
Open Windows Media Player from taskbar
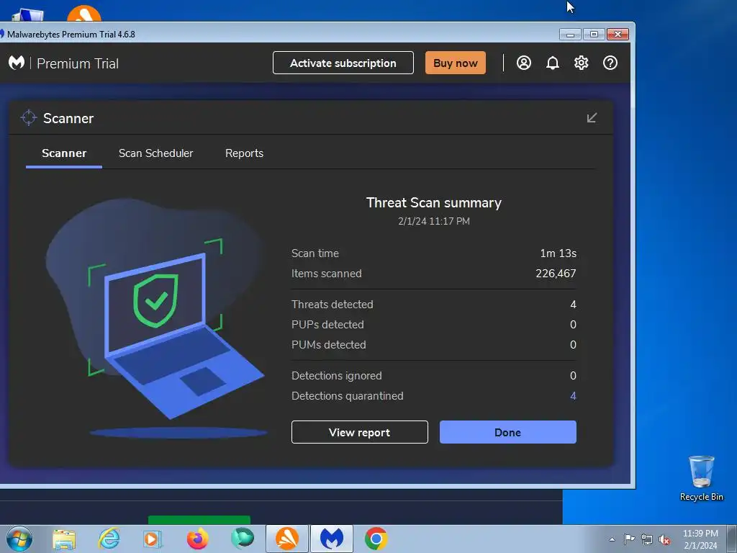pyautogui.click(x=153, y=539)
